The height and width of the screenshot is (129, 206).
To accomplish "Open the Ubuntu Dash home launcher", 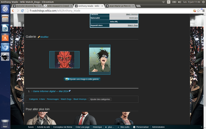I will click(5, 9).
